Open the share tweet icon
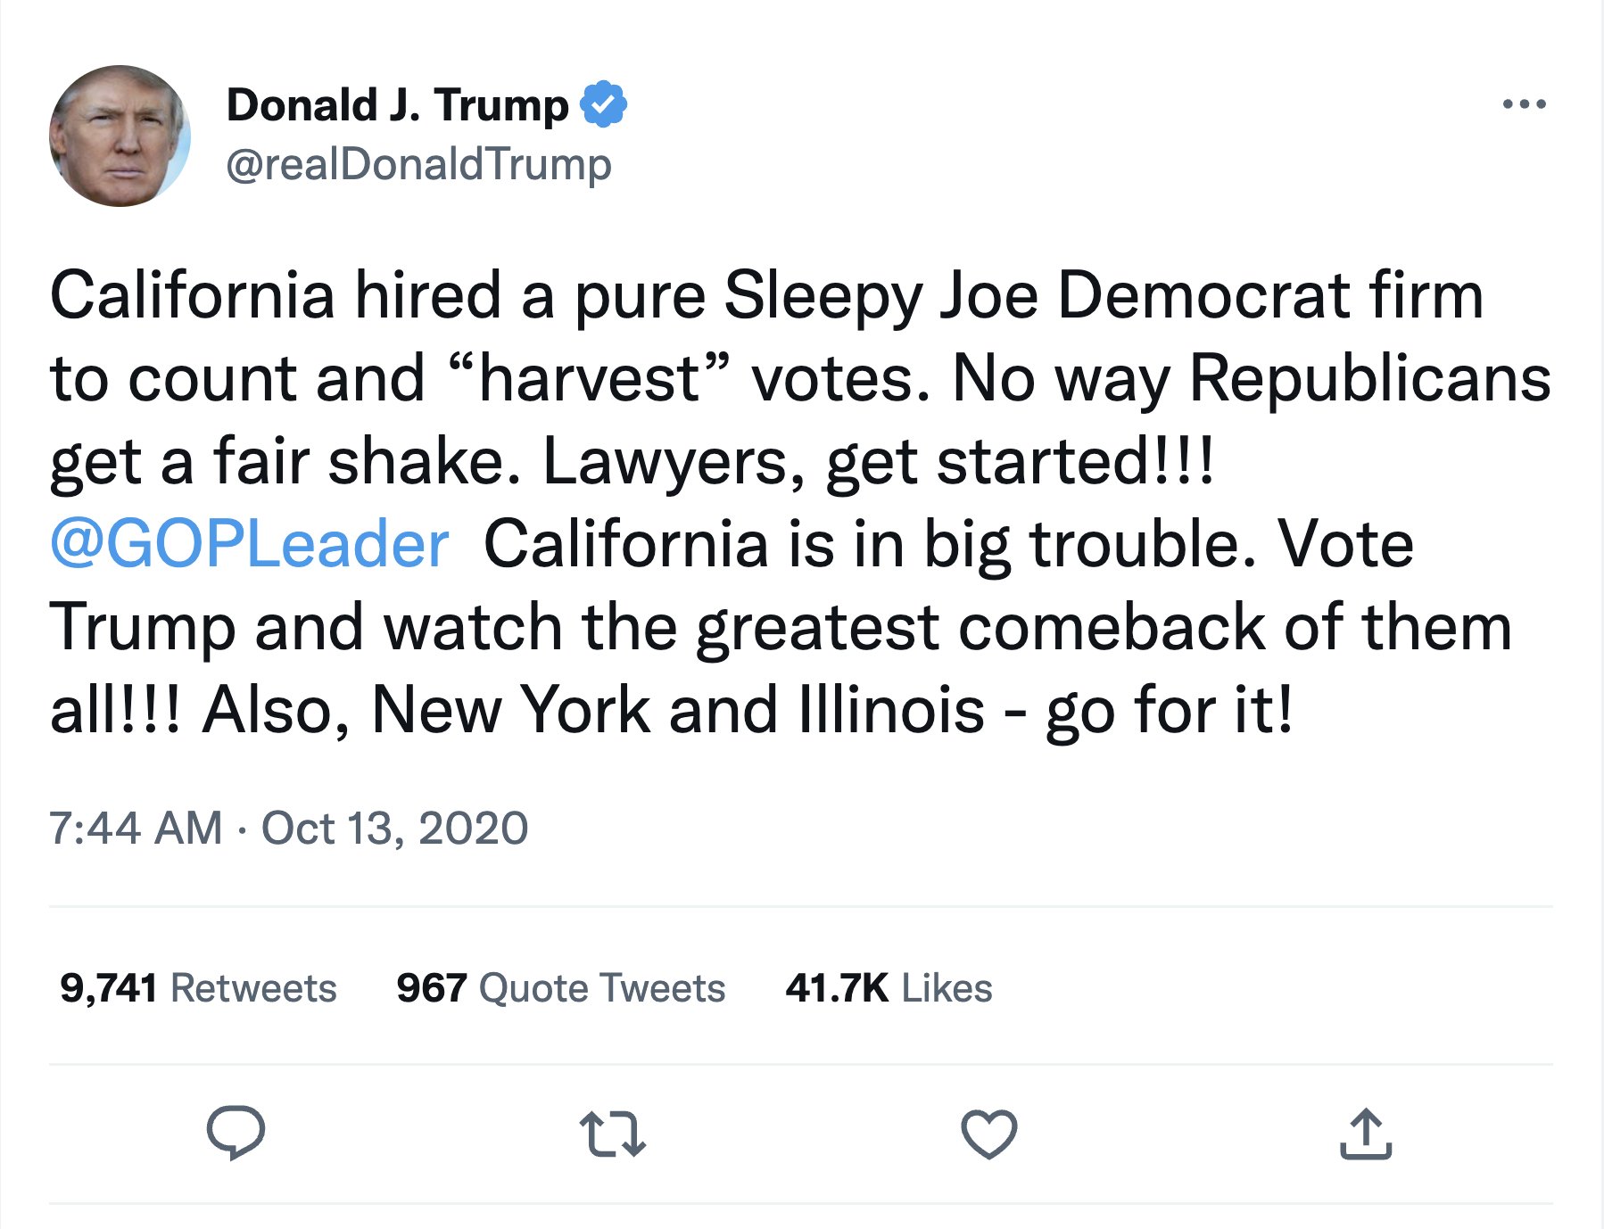 pos(1365,1134)
